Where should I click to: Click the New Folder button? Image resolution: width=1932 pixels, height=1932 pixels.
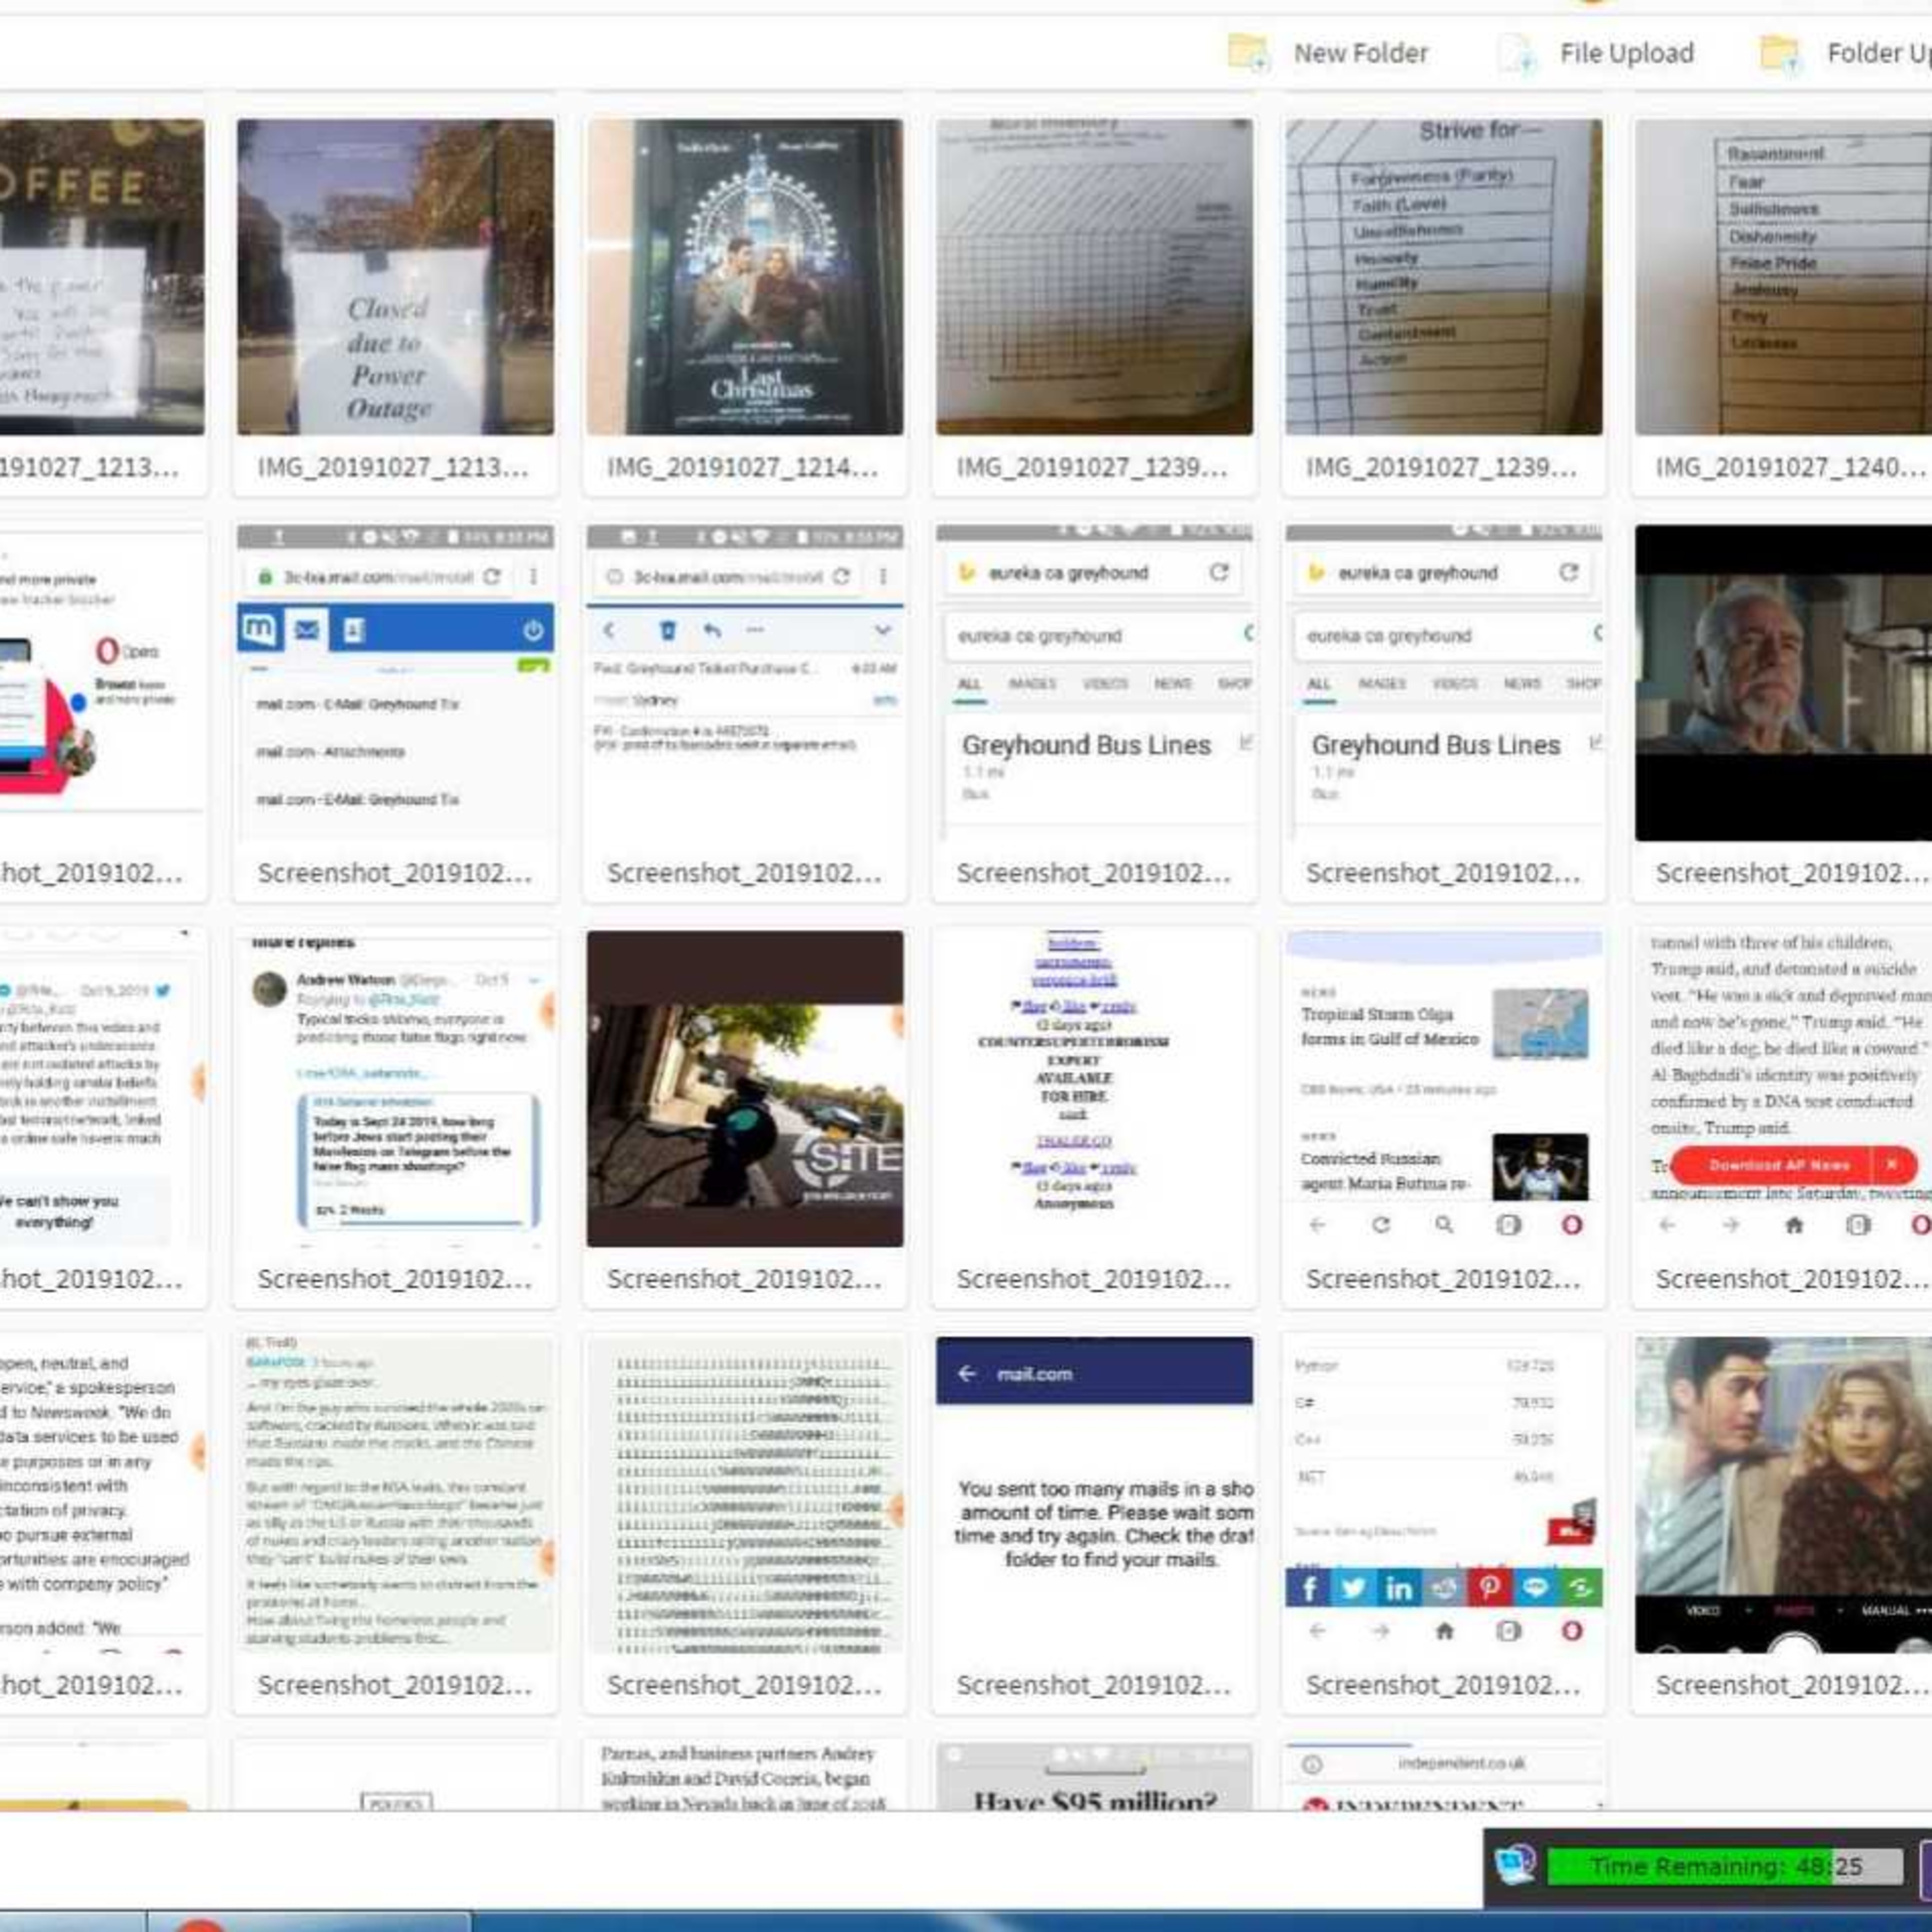coord(1329,53)
